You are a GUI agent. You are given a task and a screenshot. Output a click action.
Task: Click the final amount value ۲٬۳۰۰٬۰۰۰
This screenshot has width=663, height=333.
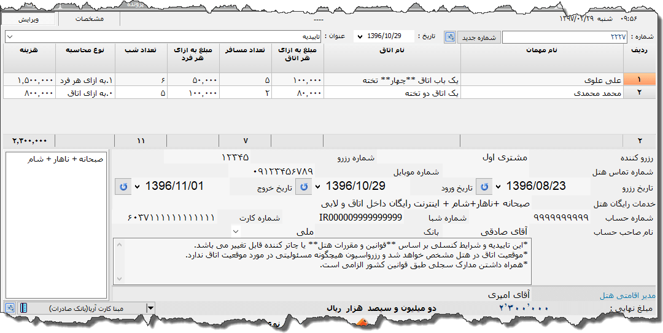click(x=524, y=308)
